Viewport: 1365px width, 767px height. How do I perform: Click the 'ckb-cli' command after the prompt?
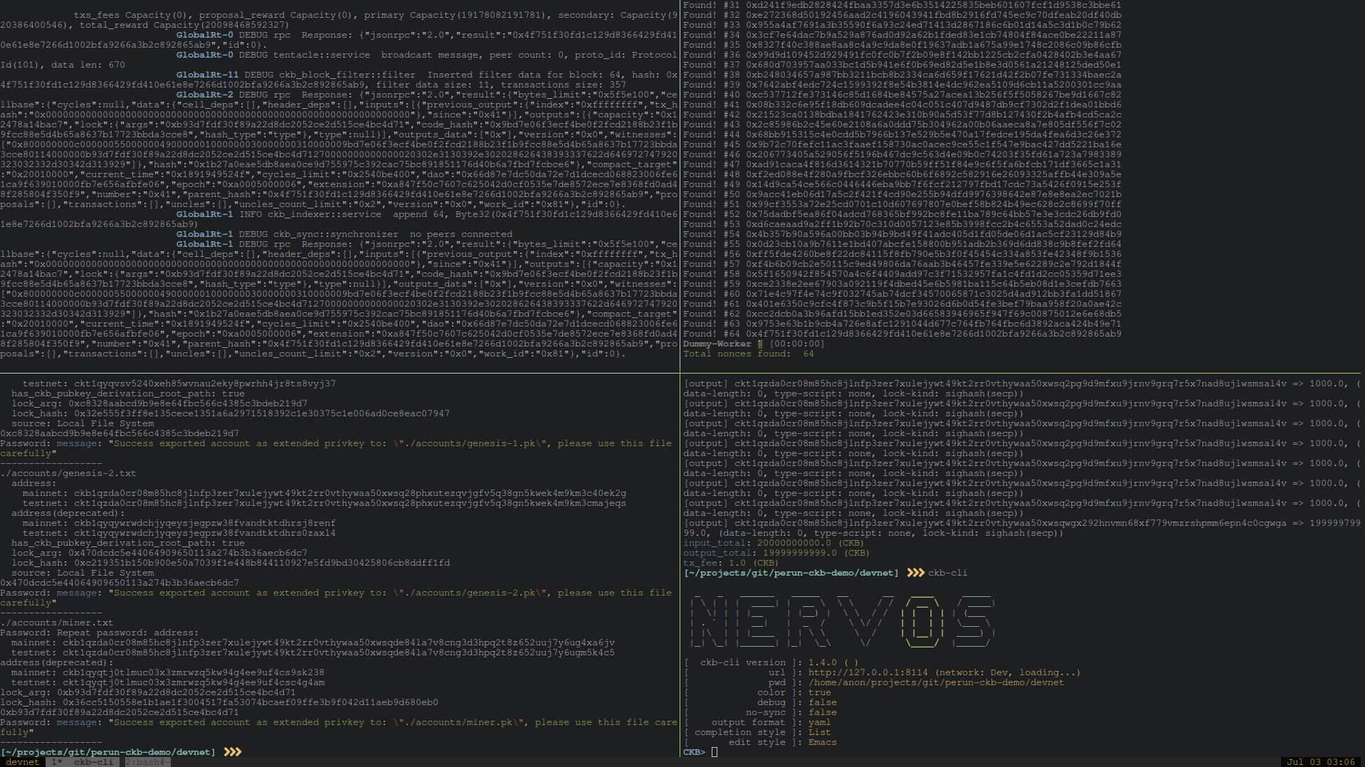coord(948,573)
